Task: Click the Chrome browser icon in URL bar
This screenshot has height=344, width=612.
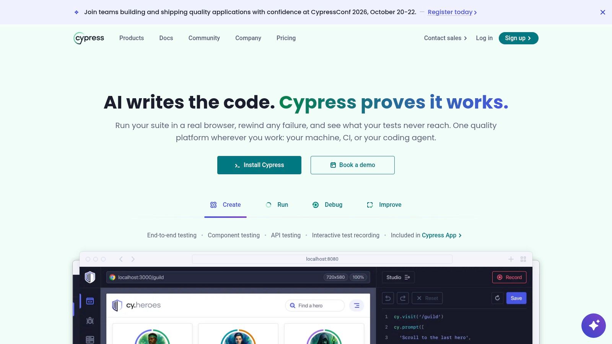Action: [112, 277]
